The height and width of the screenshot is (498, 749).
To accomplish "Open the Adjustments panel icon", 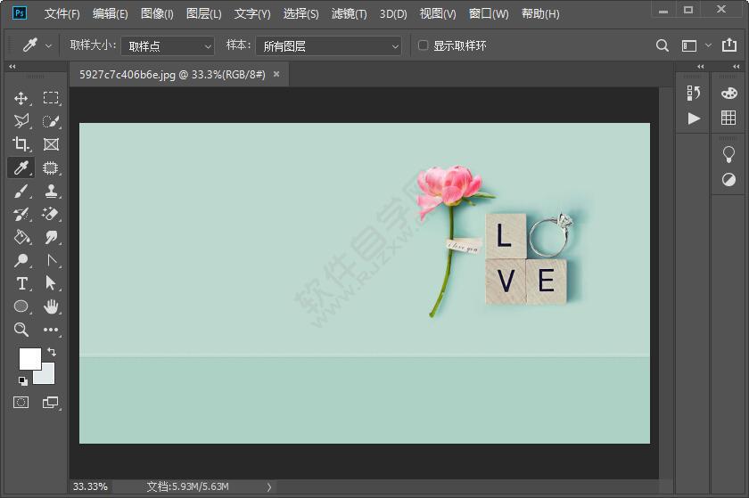I will (728, 179).
